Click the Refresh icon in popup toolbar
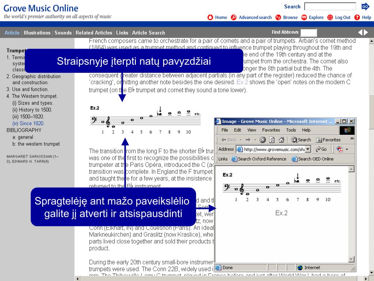The image size is (374, 281). [x=272, y=140]
